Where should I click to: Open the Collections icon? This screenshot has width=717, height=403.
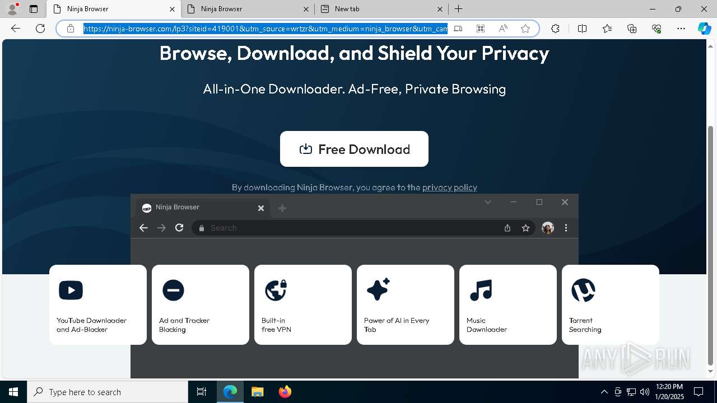coord(632,29)
